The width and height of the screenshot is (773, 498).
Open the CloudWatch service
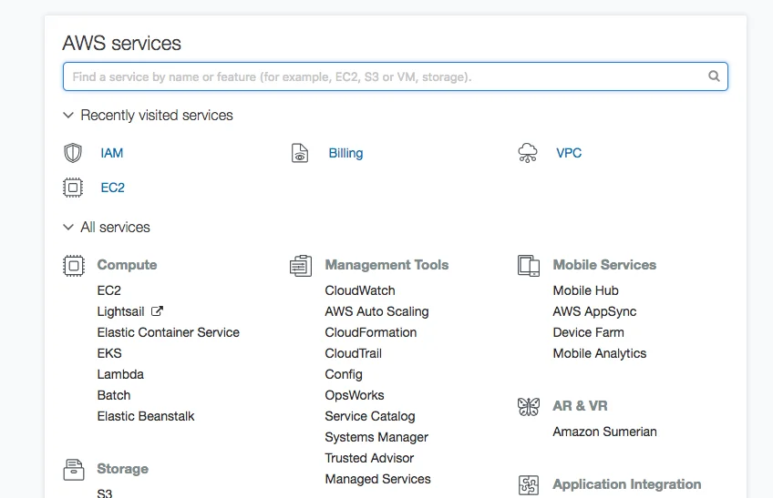click(360, 290)
